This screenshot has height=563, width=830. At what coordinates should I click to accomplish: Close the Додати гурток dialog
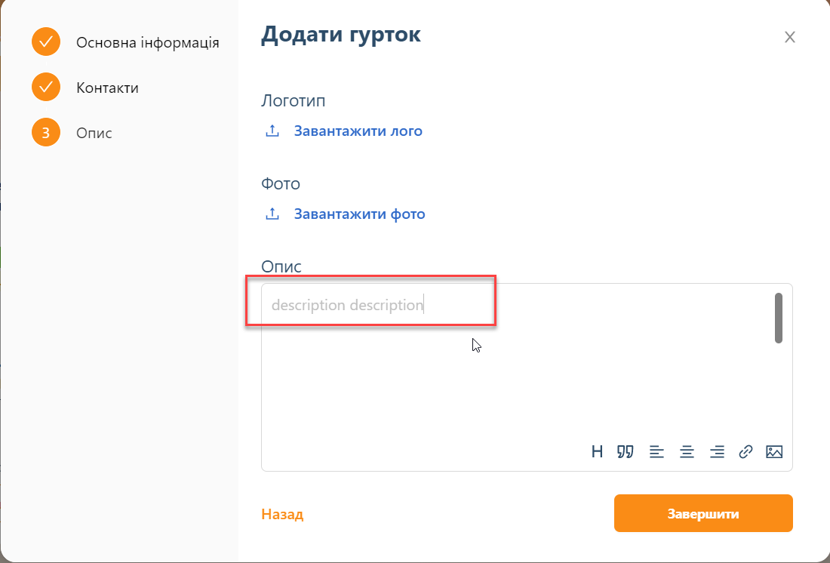pos(790,37)
